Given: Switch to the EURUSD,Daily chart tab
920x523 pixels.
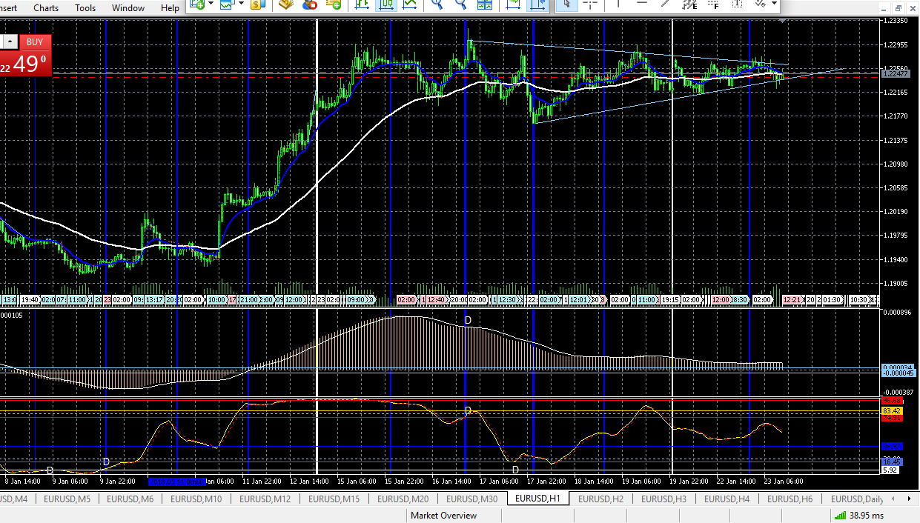Looking at the screenshot, I should point(857,499).
